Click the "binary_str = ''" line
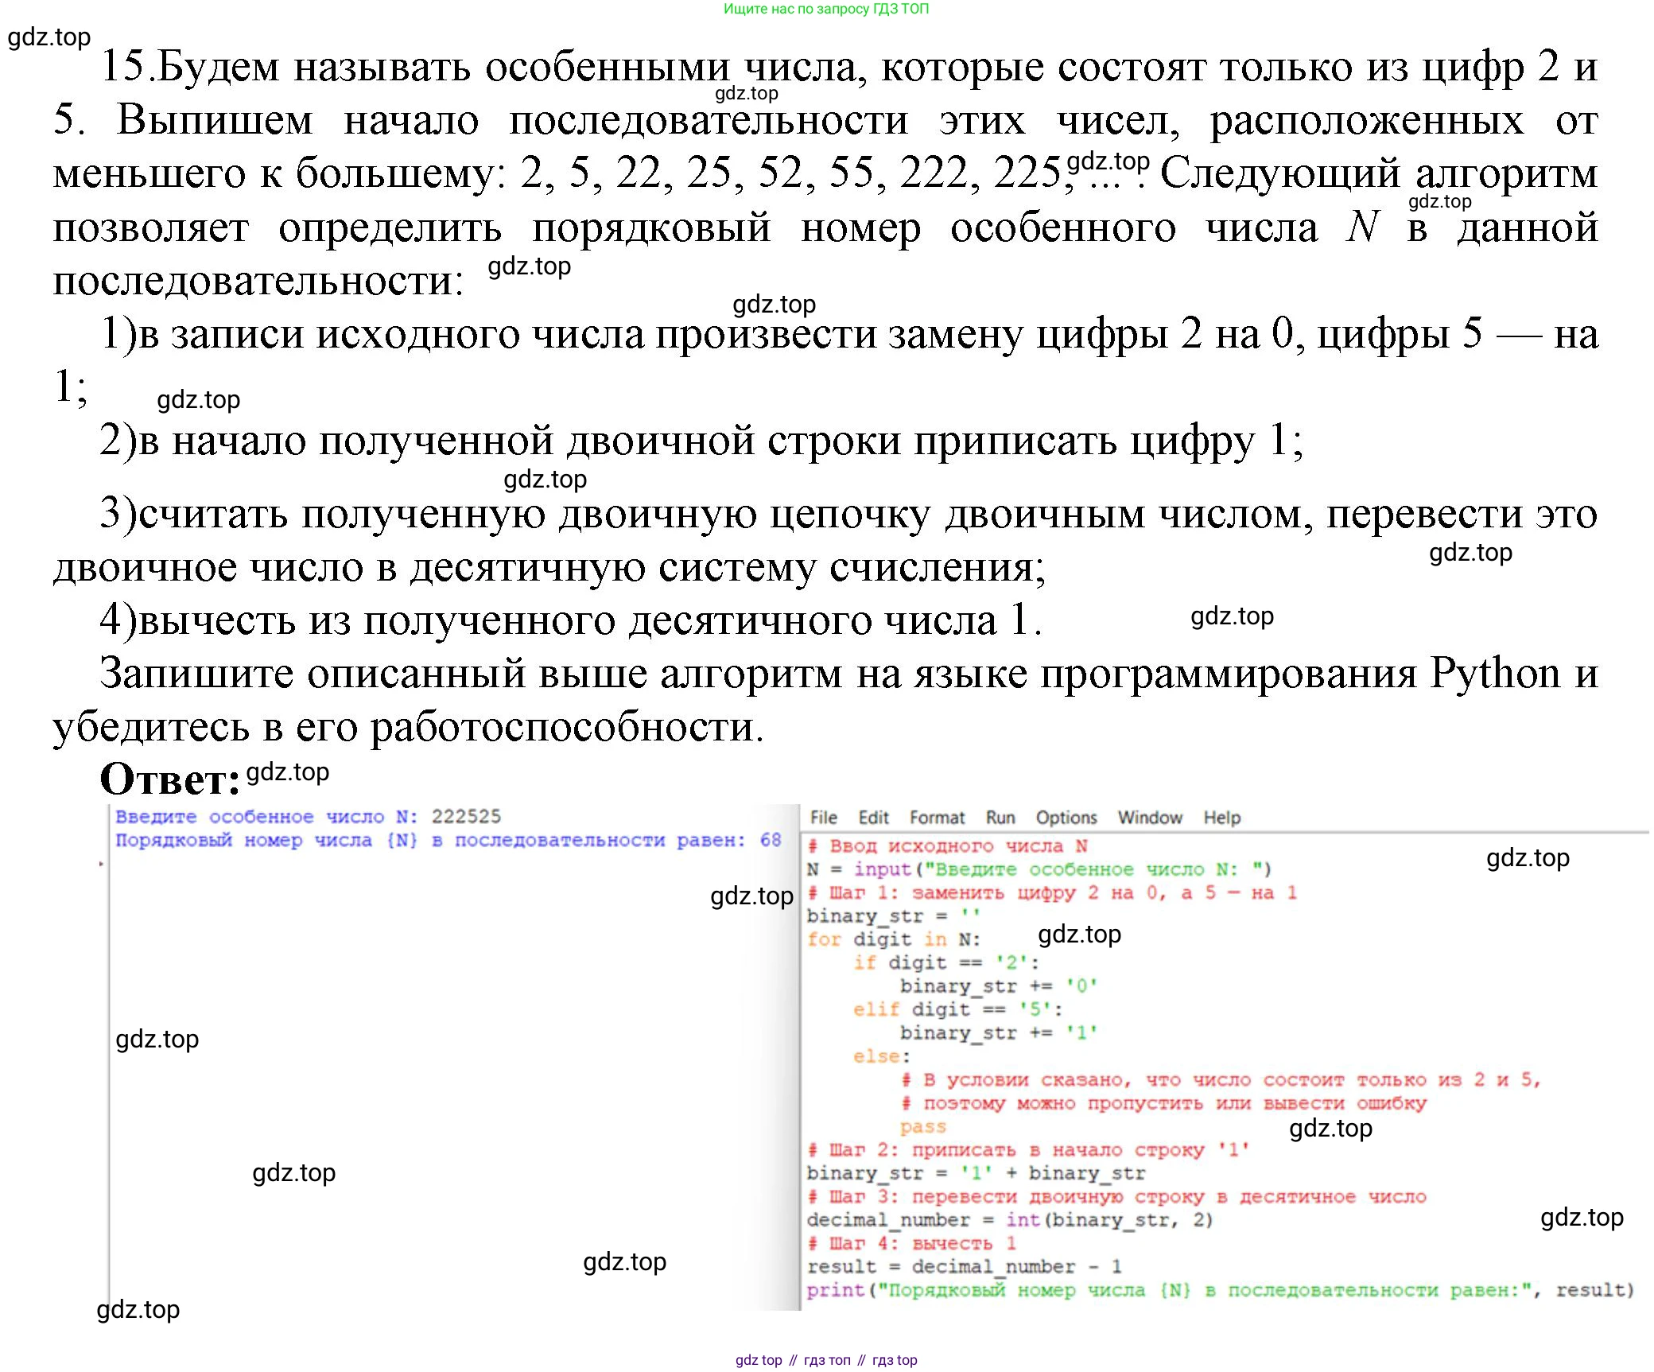 [x=893, y=916]
